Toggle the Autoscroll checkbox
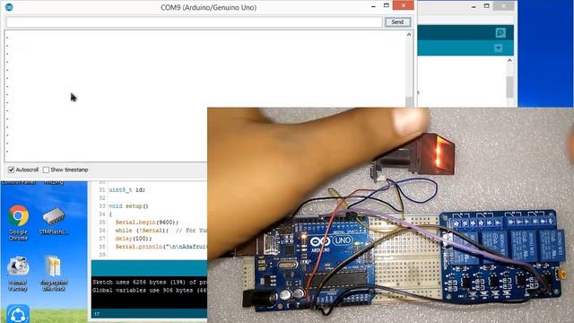 (x=11, y=170)
